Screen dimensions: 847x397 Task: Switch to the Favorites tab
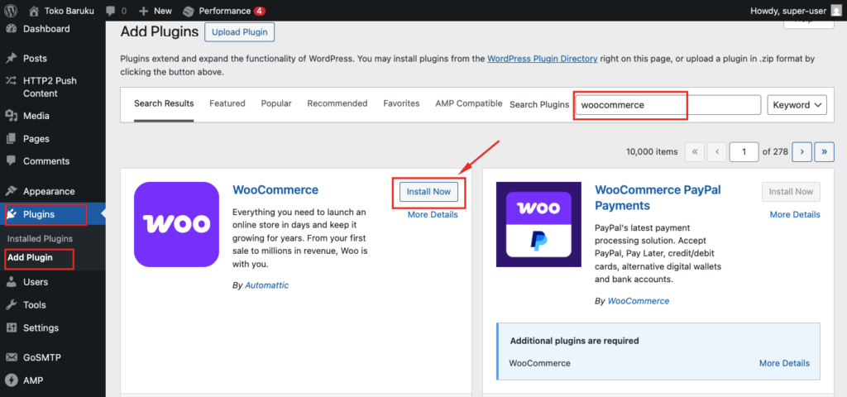[401, 103]
